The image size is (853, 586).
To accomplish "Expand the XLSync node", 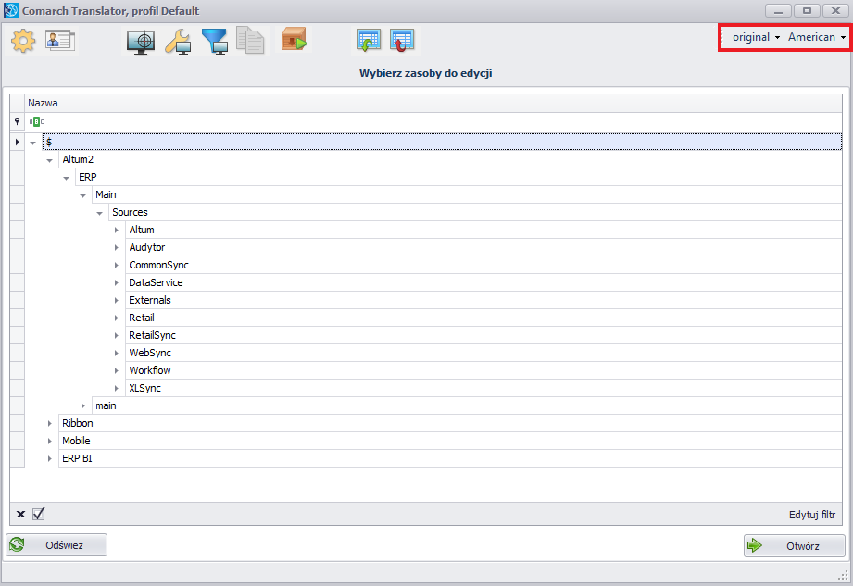I will (117, 388).
